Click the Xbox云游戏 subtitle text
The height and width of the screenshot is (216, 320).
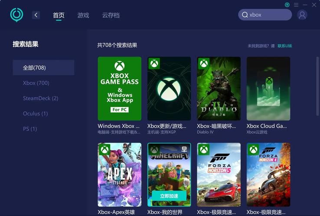coord(257,132)
